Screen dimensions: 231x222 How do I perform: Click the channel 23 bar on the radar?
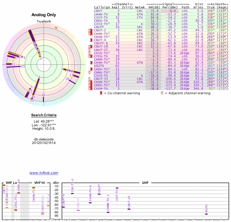[14, 67]
